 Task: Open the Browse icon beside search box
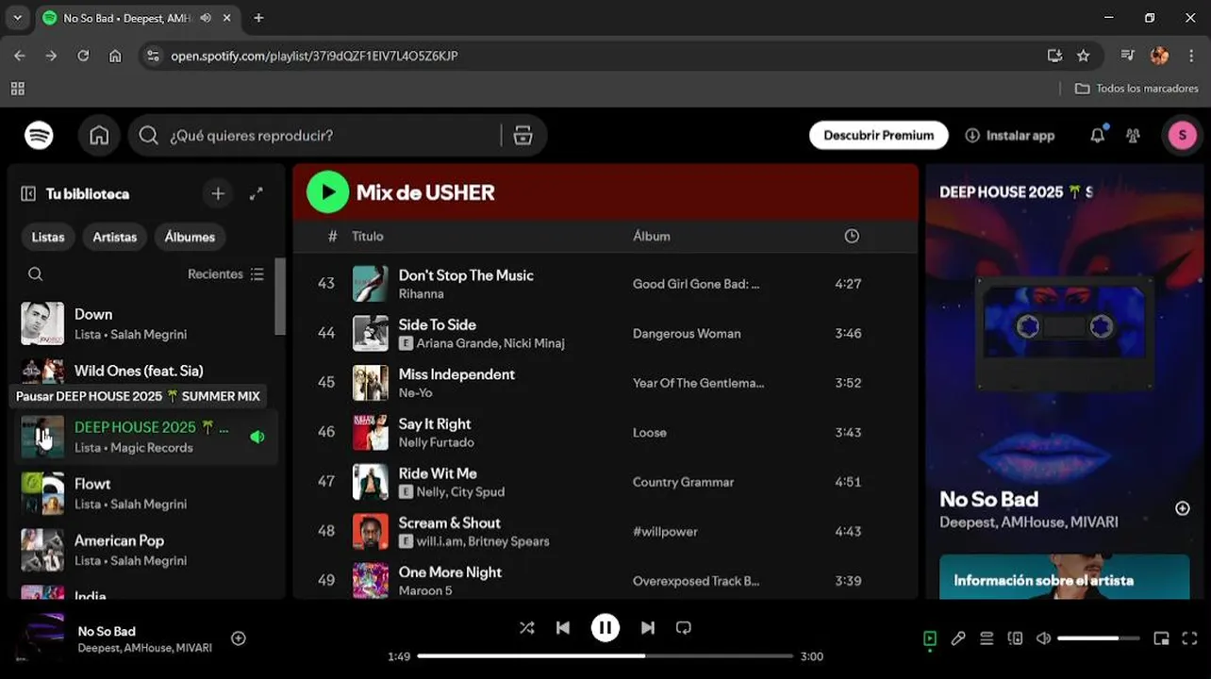pyautogui.click(x=523, y=136)
